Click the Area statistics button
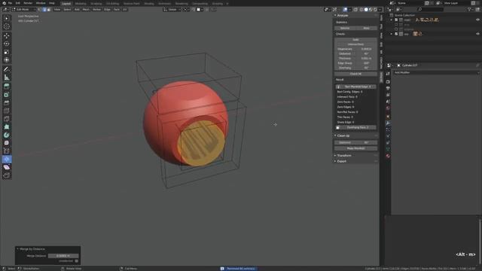This screenshot has width=482, height=271. (x=367, y=28)
